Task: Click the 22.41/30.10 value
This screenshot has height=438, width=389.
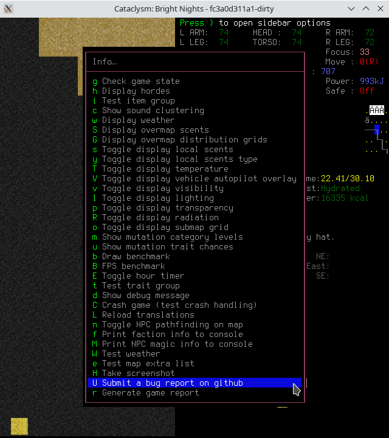Action: coord(348,179)
